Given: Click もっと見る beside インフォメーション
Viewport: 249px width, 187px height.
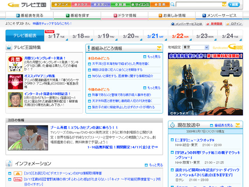Looking at the screenshot, I should (154, 165).
